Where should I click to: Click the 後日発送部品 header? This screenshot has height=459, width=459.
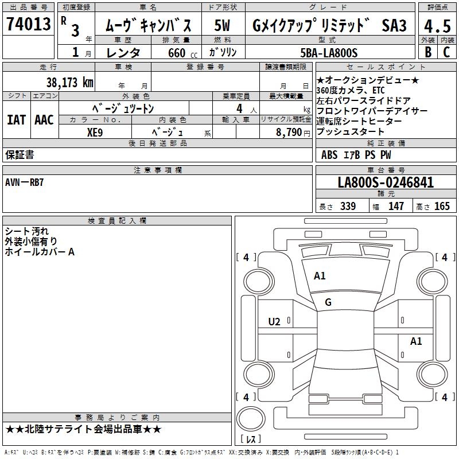(157, 143)
